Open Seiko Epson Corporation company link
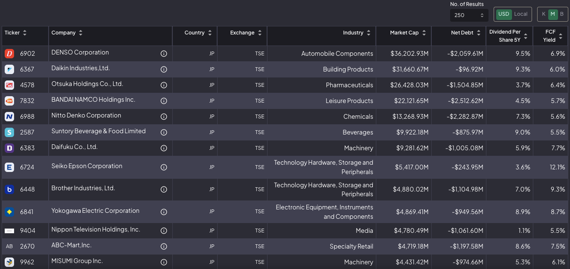The width and height of the screenshot is (570, 269). tap(87, 166)
